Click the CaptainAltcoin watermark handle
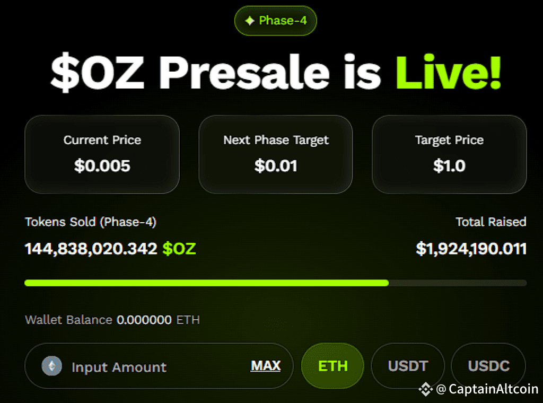This screenshot has width=543, height=403. (487, 389)
